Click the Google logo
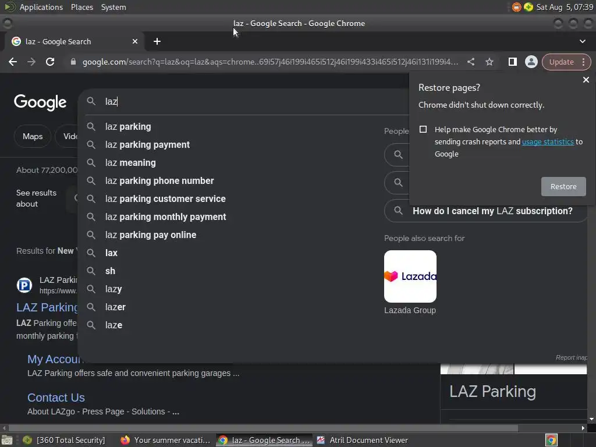The width and height of the screenshot is (596, 447). pos(40,102)
